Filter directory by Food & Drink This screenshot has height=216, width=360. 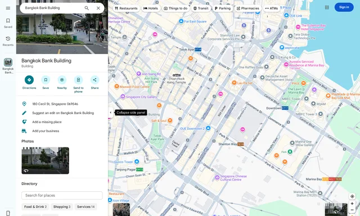pos(35,207)
